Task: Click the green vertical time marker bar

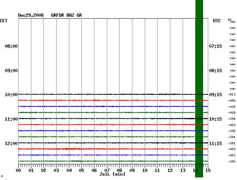Action: tap(199, 89)
